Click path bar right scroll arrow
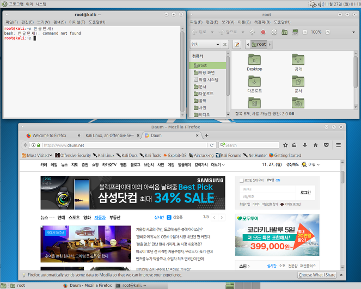Screen dimensions: 361x289 click(270, 45)
